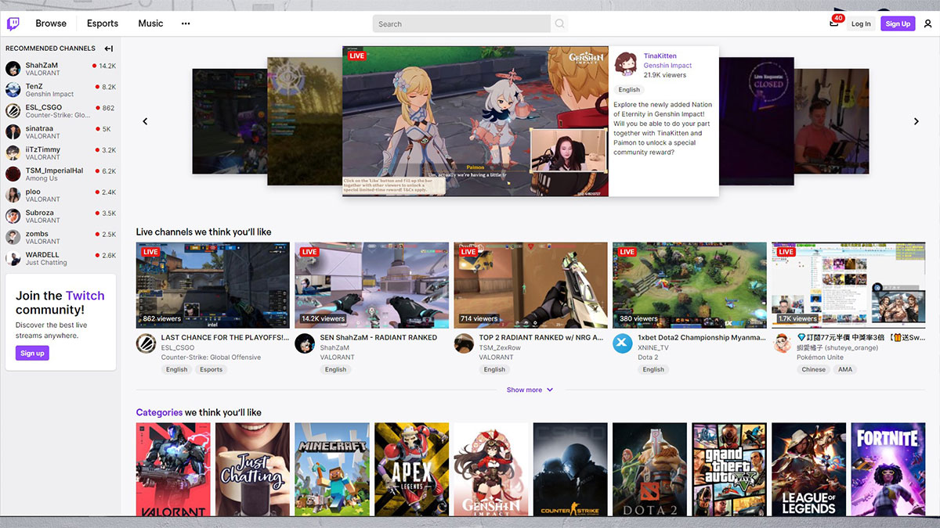Viewport: 940px width, 528px height.
Task: Click ShahZaM avatar under SEN stream card
Action: (305, 343)
